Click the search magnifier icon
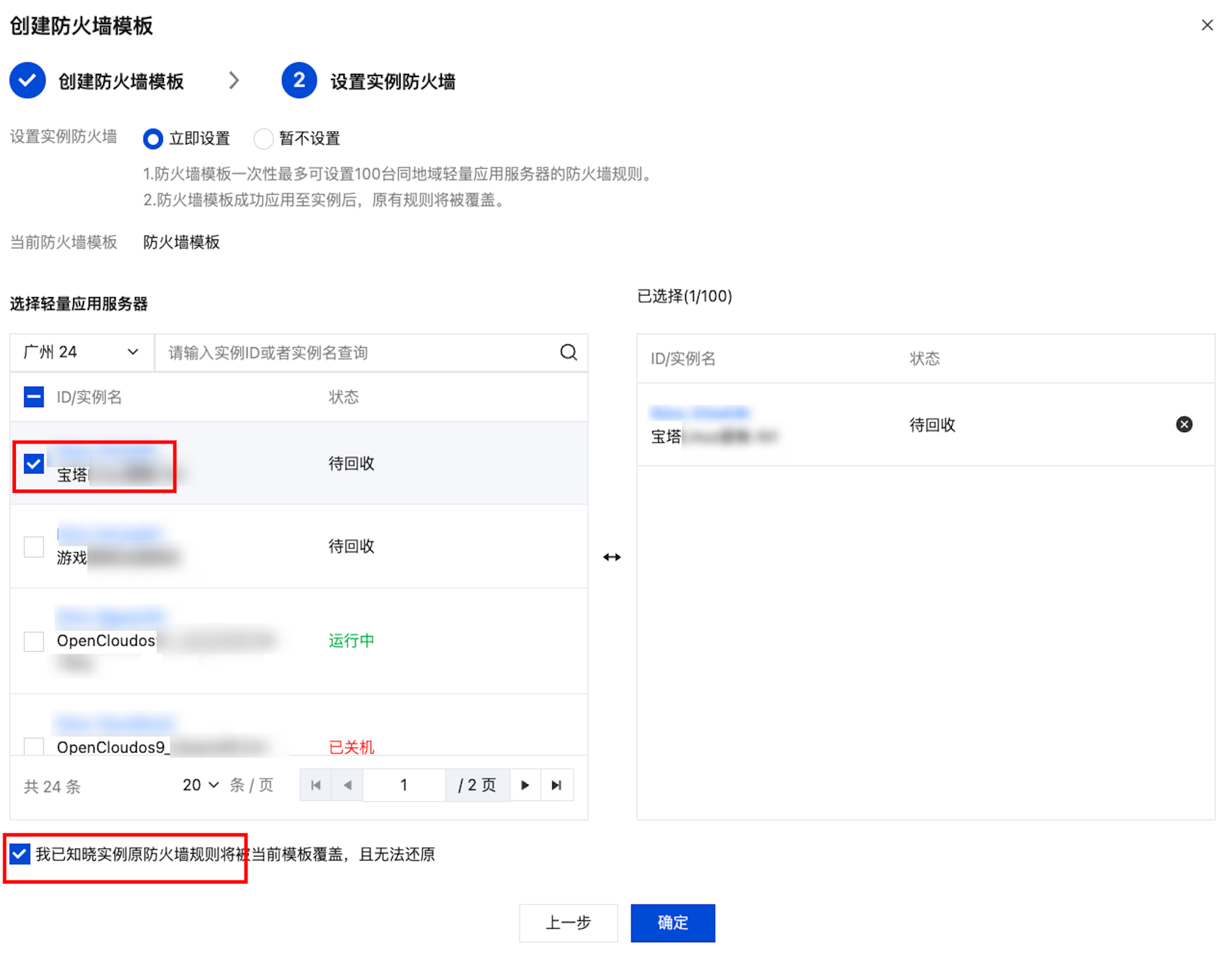1231x958 pixels. [x=568, y=352]
